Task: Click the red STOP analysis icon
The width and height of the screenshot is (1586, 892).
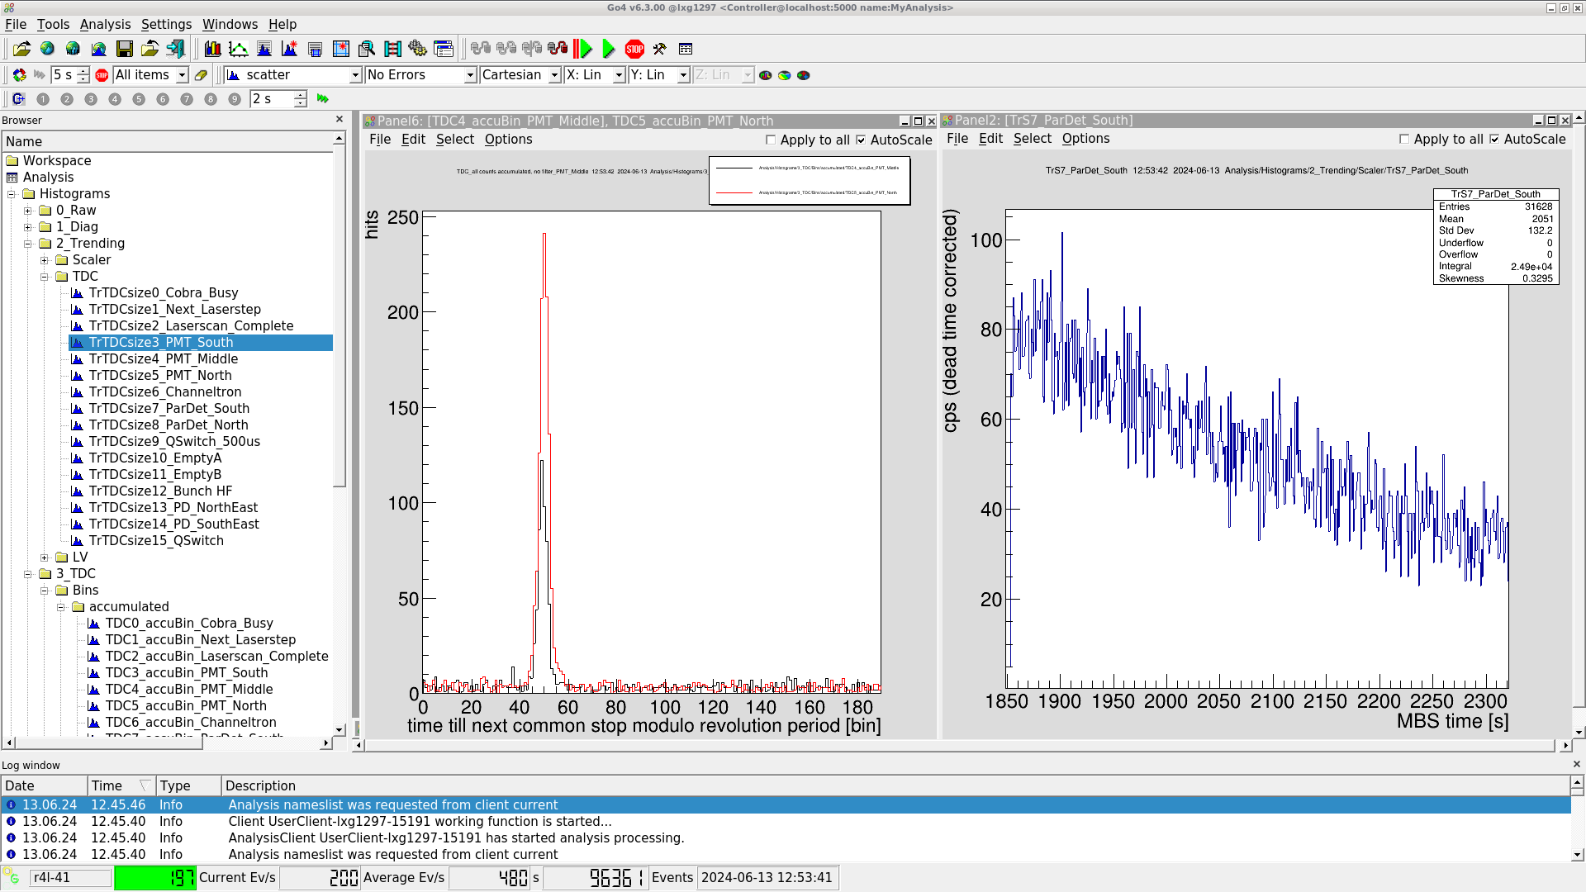Action: pos(634,49)
